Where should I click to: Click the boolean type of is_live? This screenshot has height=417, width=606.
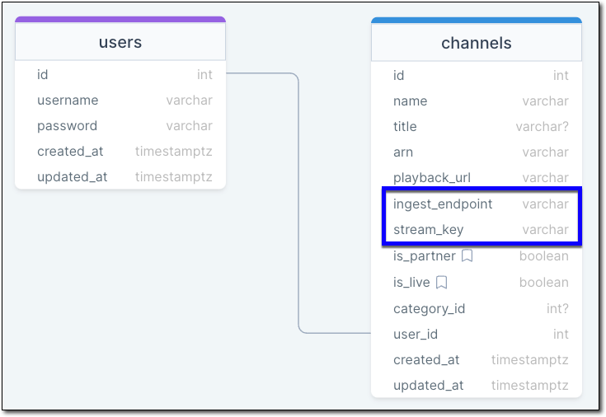point(544,283)
